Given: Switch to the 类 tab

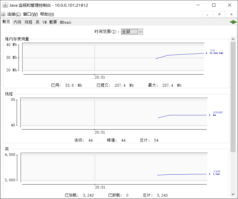Looking at the screenshot, I should coord(37,22).
